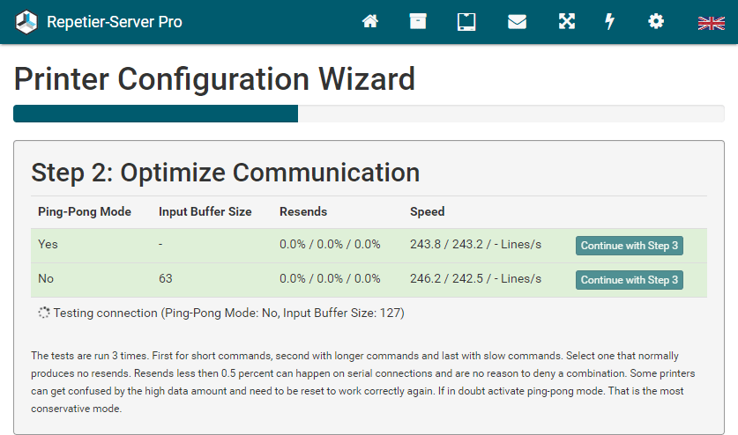Click the Input Buffer Size column header
Image resolution: width=738 pixels, height=435 pixels.
click(205, 212)
